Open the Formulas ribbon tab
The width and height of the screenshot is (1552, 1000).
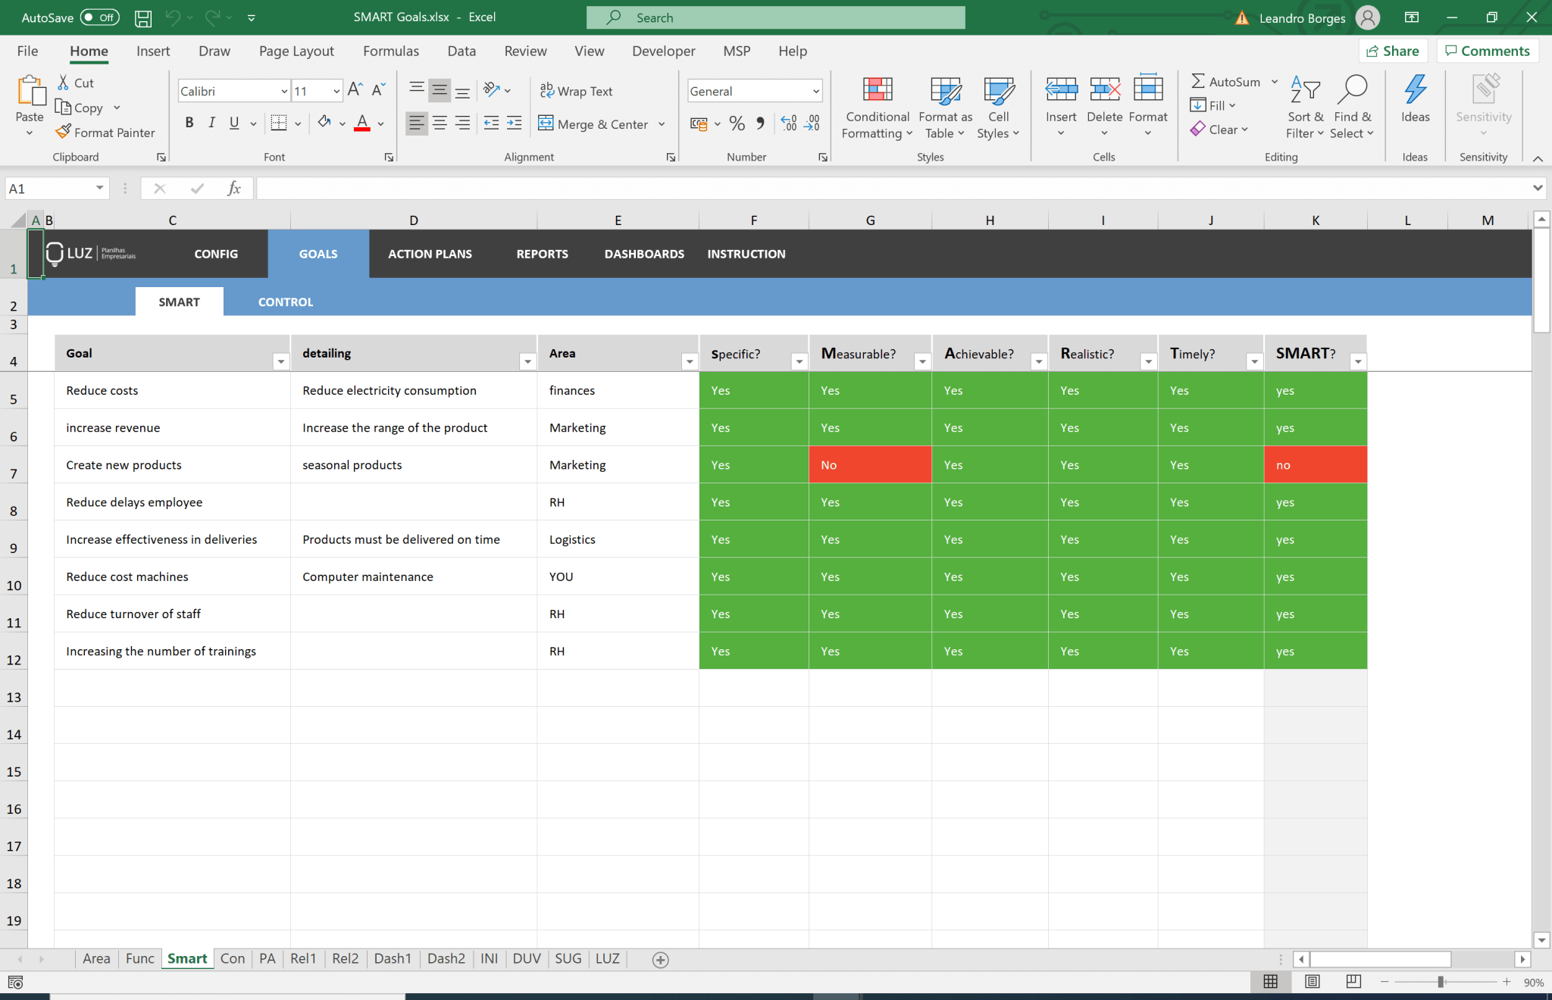click(390, 50)
